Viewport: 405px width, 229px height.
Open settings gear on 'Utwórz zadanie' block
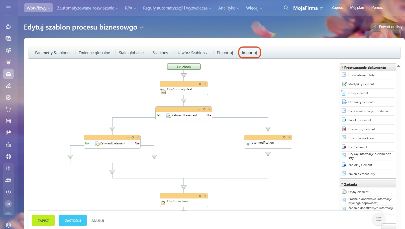[x=200, y=196]
